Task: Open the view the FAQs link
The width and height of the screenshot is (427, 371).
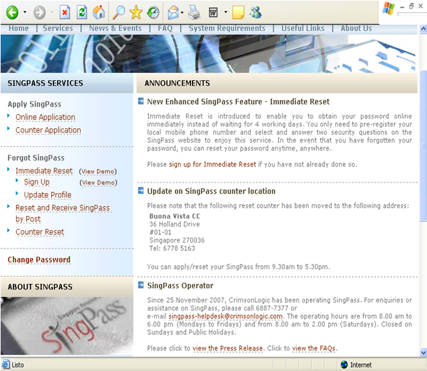Action: [314, 348]
